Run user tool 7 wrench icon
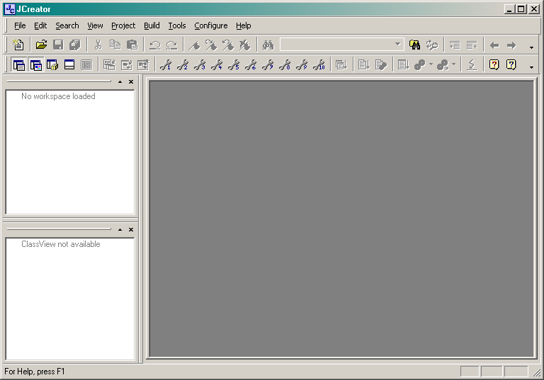The height and width of the screenshot is (380, 544). (268, 65)
